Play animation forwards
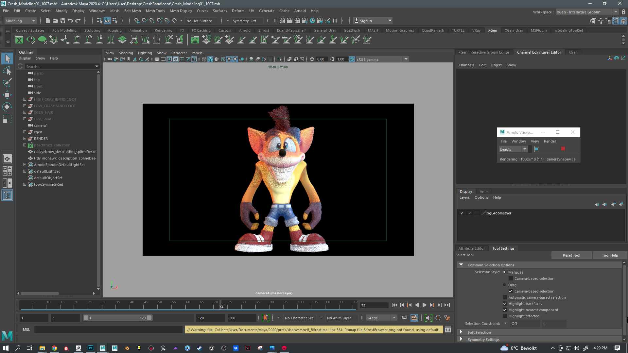Screen dimensions: 628x353 click(x=424, y=305)
